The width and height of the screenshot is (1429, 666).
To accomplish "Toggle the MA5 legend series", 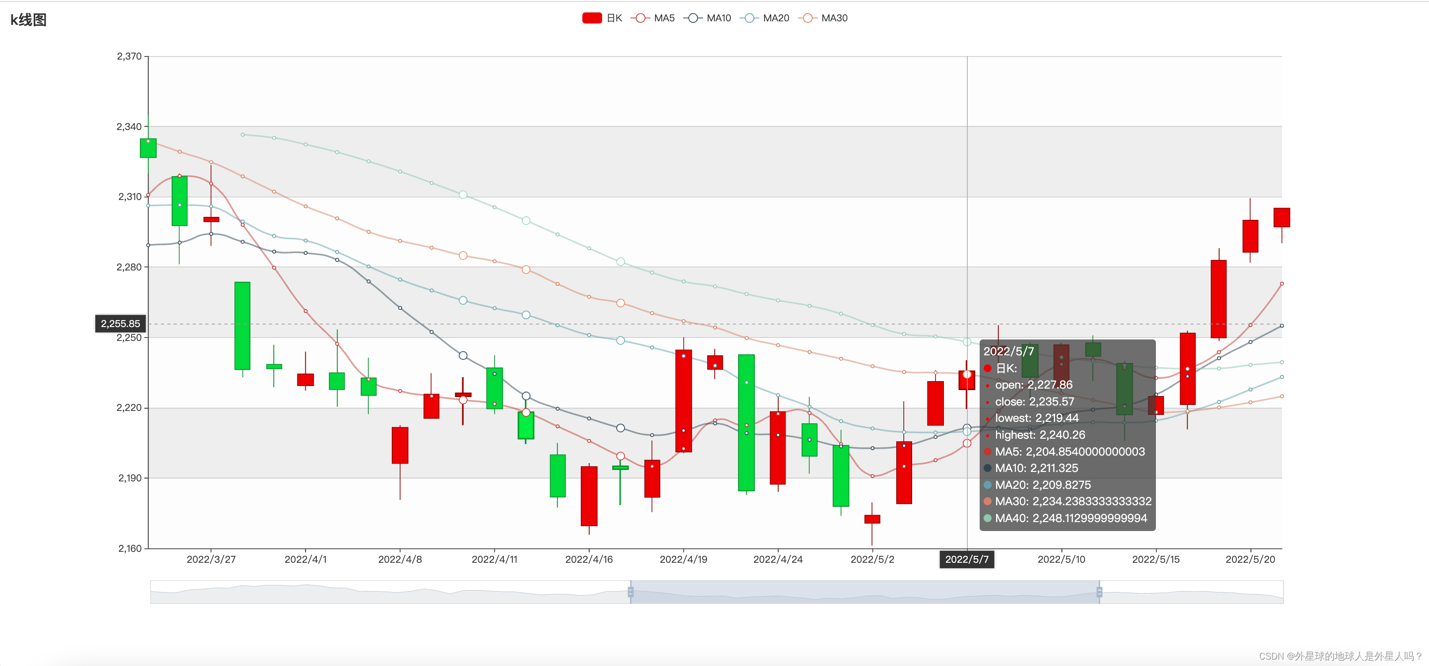I will pyautogui.click(x=653, y=18).
